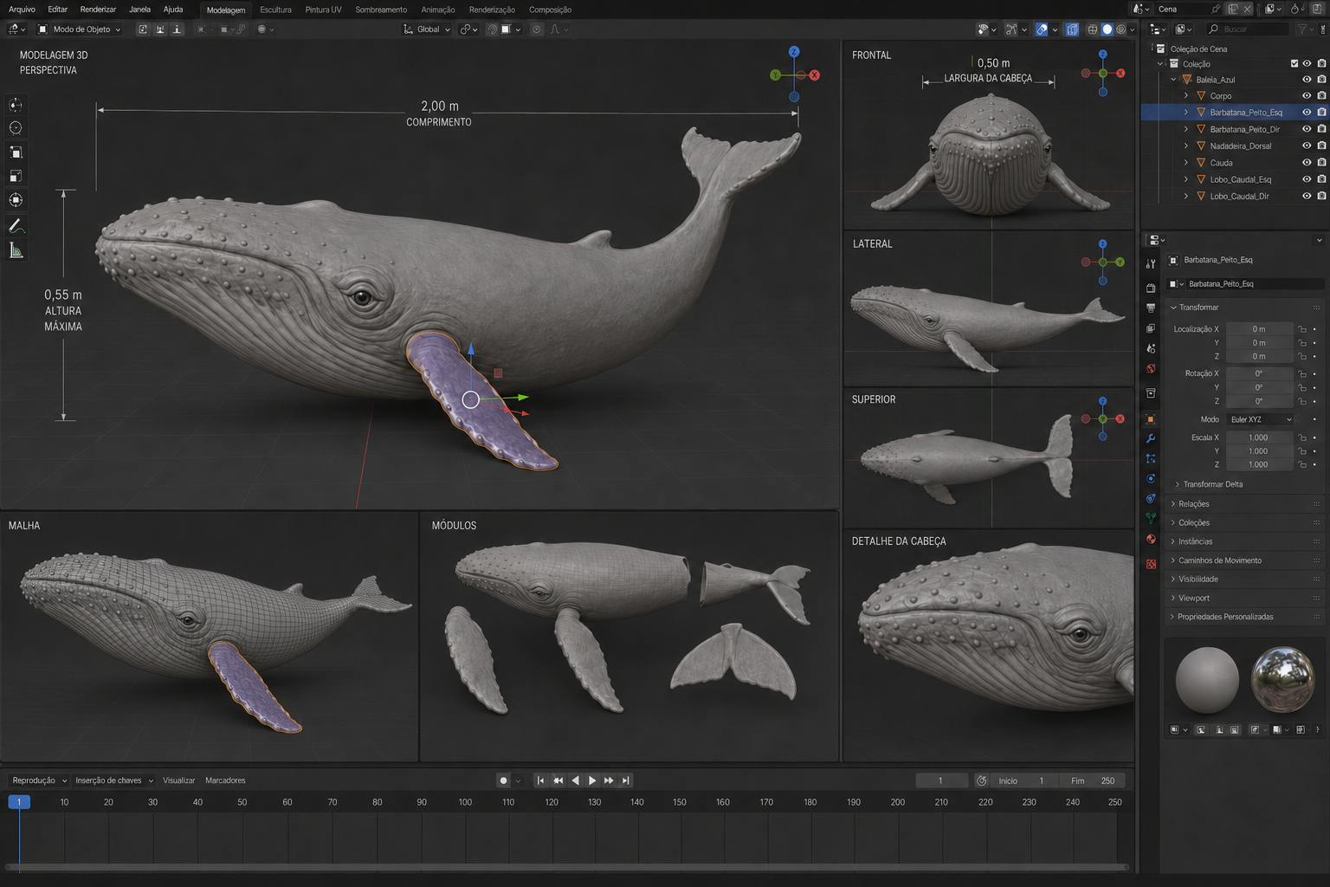Viewport: 1330px width, 887px height.
Task: Click the blue Z axis on main gizmo
Action: (x=794, y=52)
